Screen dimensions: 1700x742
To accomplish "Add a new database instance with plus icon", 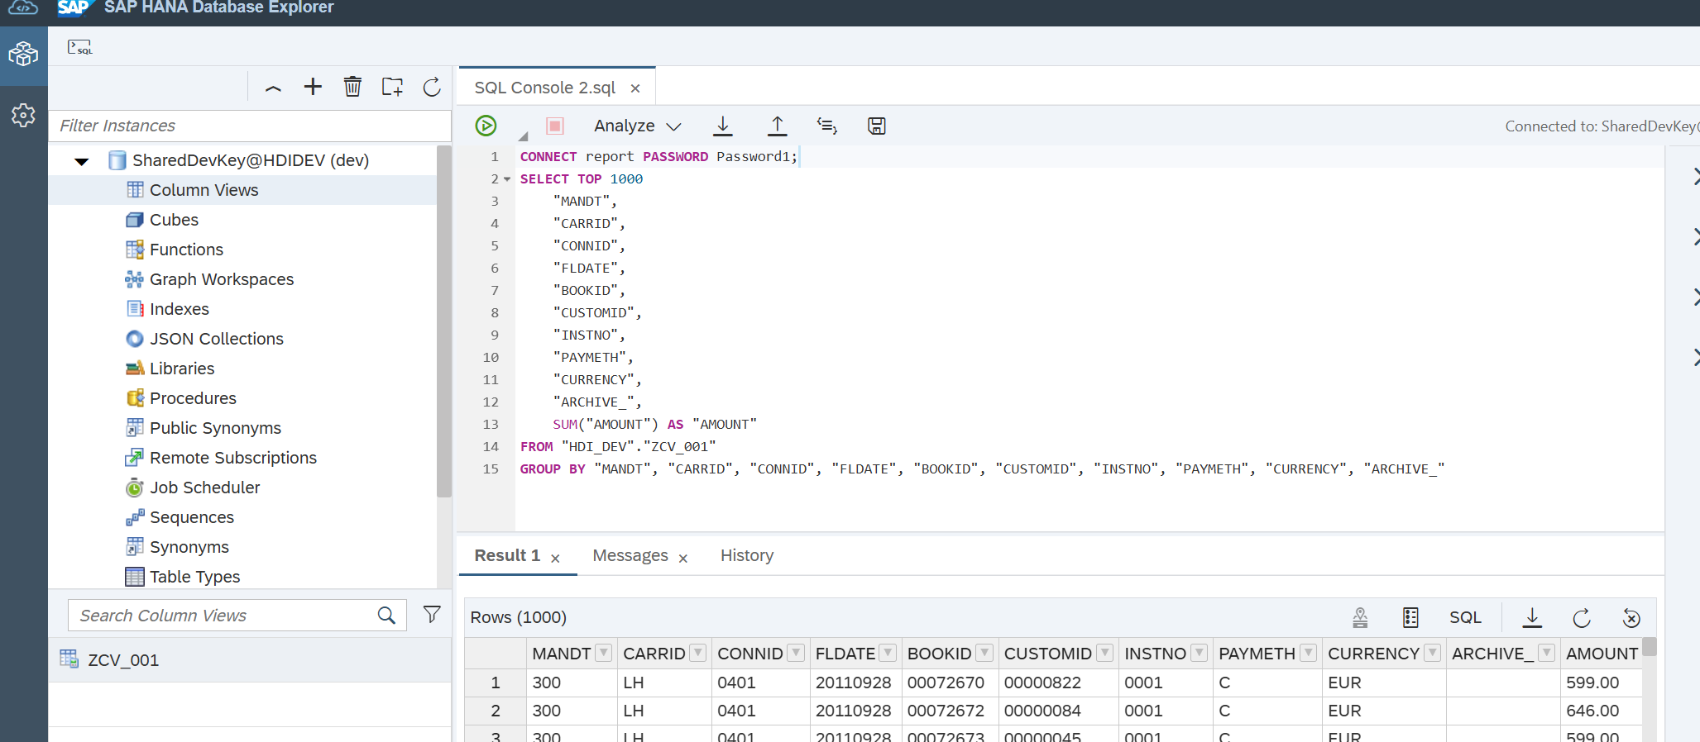I will 313,87.
